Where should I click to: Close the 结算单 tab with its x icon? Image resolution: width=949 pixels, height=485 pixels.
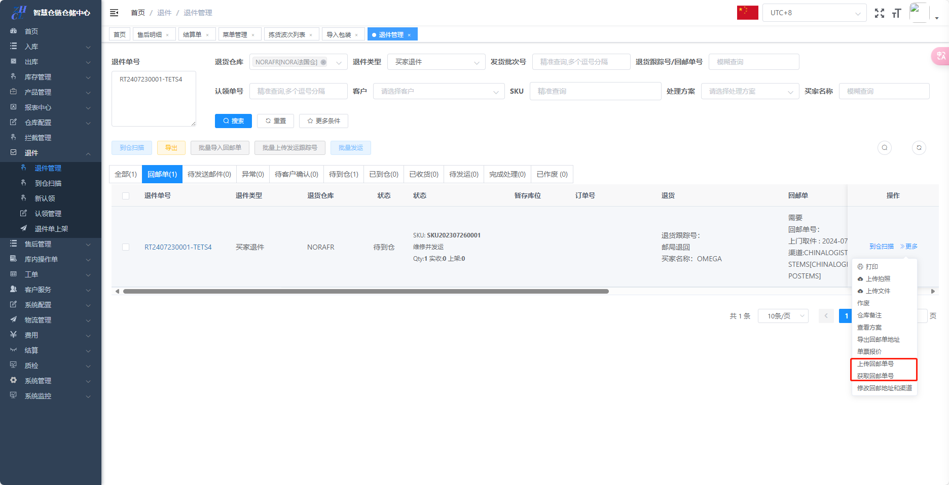[207, 35]
